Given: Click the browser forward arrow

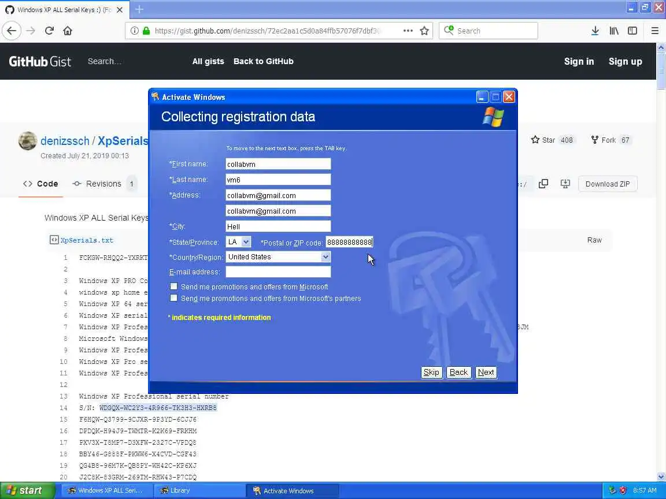Looking at the screenshot, I should pos(31,31).
